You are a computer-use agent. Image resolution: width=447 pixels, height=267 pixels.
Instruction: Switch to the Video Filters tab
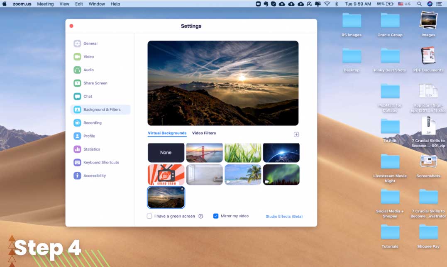[x=204, y=133]
